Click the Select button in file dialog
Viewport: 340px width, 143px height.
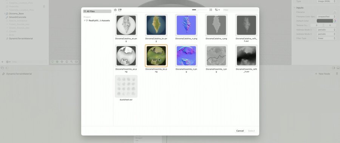[x=251, y=131]
